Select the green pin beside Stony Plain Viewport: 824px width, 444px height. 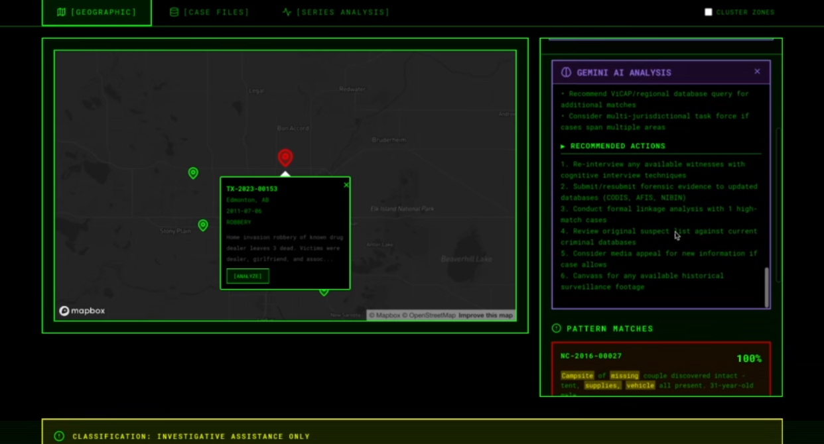click(203, 225)
